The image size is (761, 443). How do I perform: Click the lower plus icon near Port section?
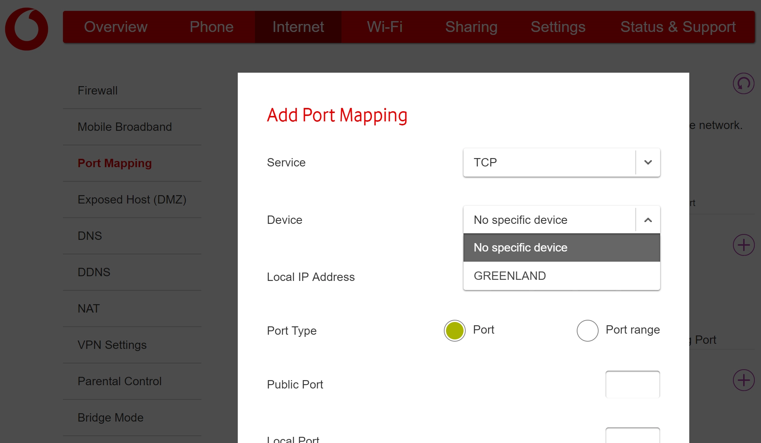(x=743, y=380)
